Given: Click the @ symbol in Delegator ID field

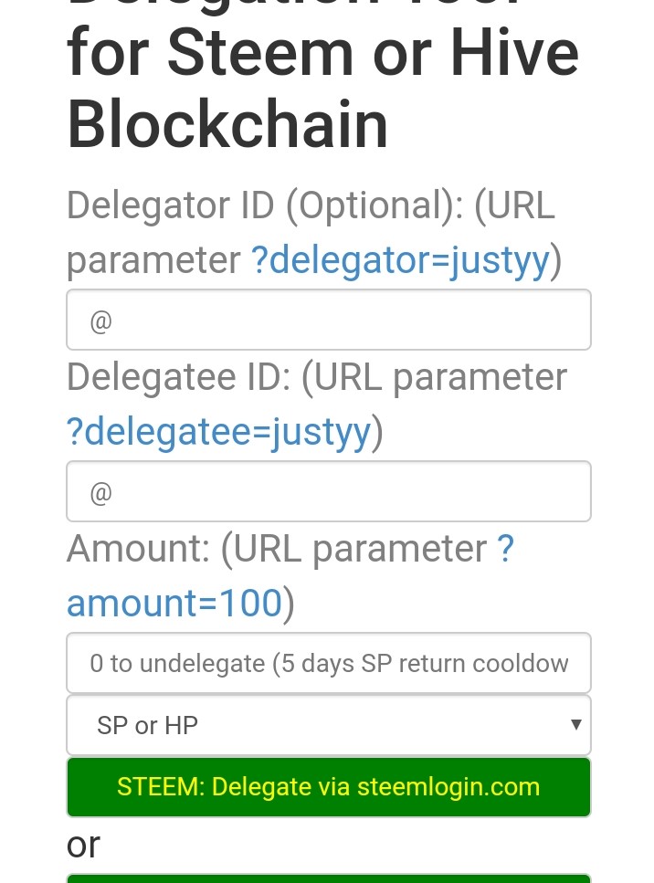Looking at the screenshot, I should click(x=100, y=321).
